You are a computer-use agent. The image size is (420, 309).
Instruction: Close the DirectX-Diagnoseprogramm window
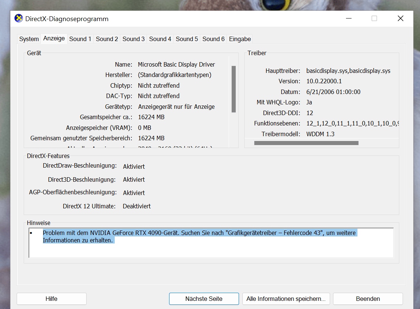(x=400, y=19)
